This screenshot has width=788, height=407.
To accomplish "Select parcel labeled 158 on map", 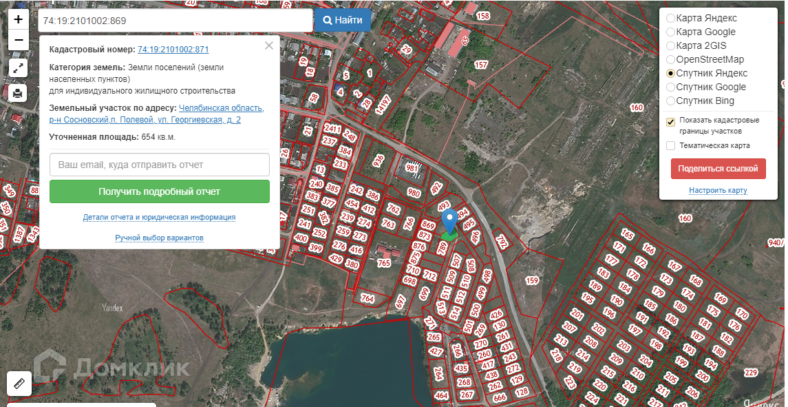I will 483,16.
